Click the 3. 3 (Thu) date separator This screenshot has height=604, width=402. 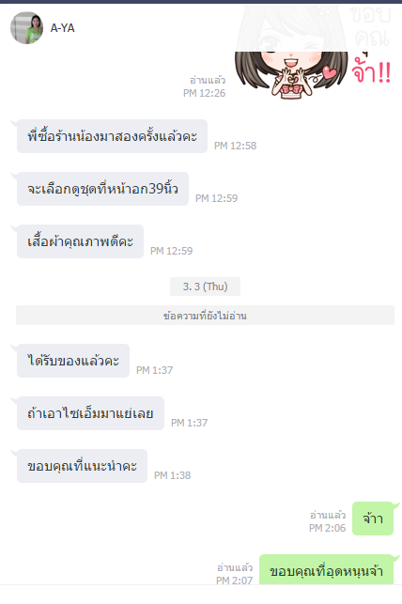[x=206, y=287]
